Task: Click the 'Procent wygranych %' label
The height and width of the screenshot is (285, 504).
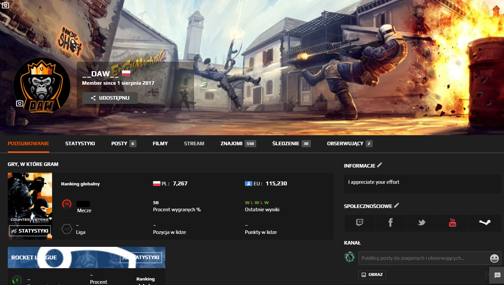Action: 177,210
